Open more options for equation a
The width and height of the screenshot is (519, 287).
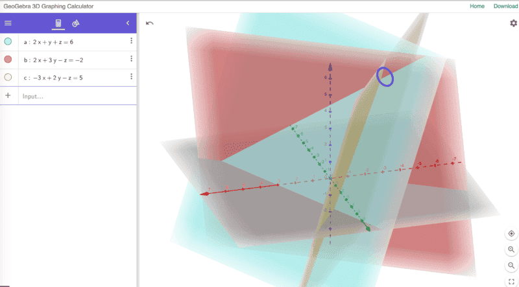tap(131, 41)
